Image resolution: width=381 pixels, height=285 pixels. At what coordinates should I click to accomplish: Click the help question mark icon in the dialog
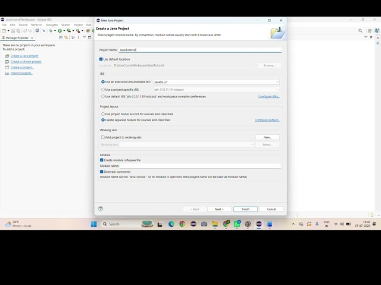click(101, 208)
